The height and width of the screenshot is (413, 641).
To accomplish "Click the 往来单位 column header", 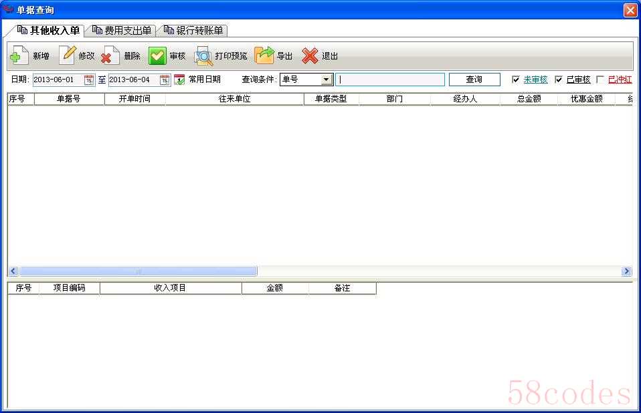I will click(234, 99).
